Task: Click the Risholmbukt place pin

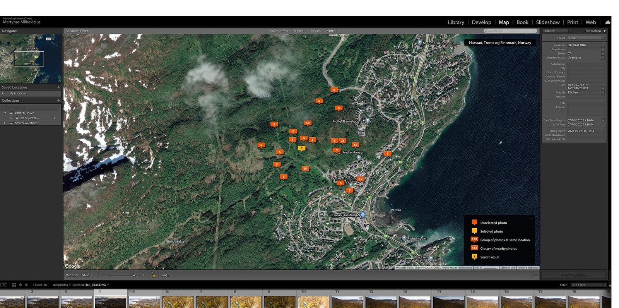Action: coord(404,238)
